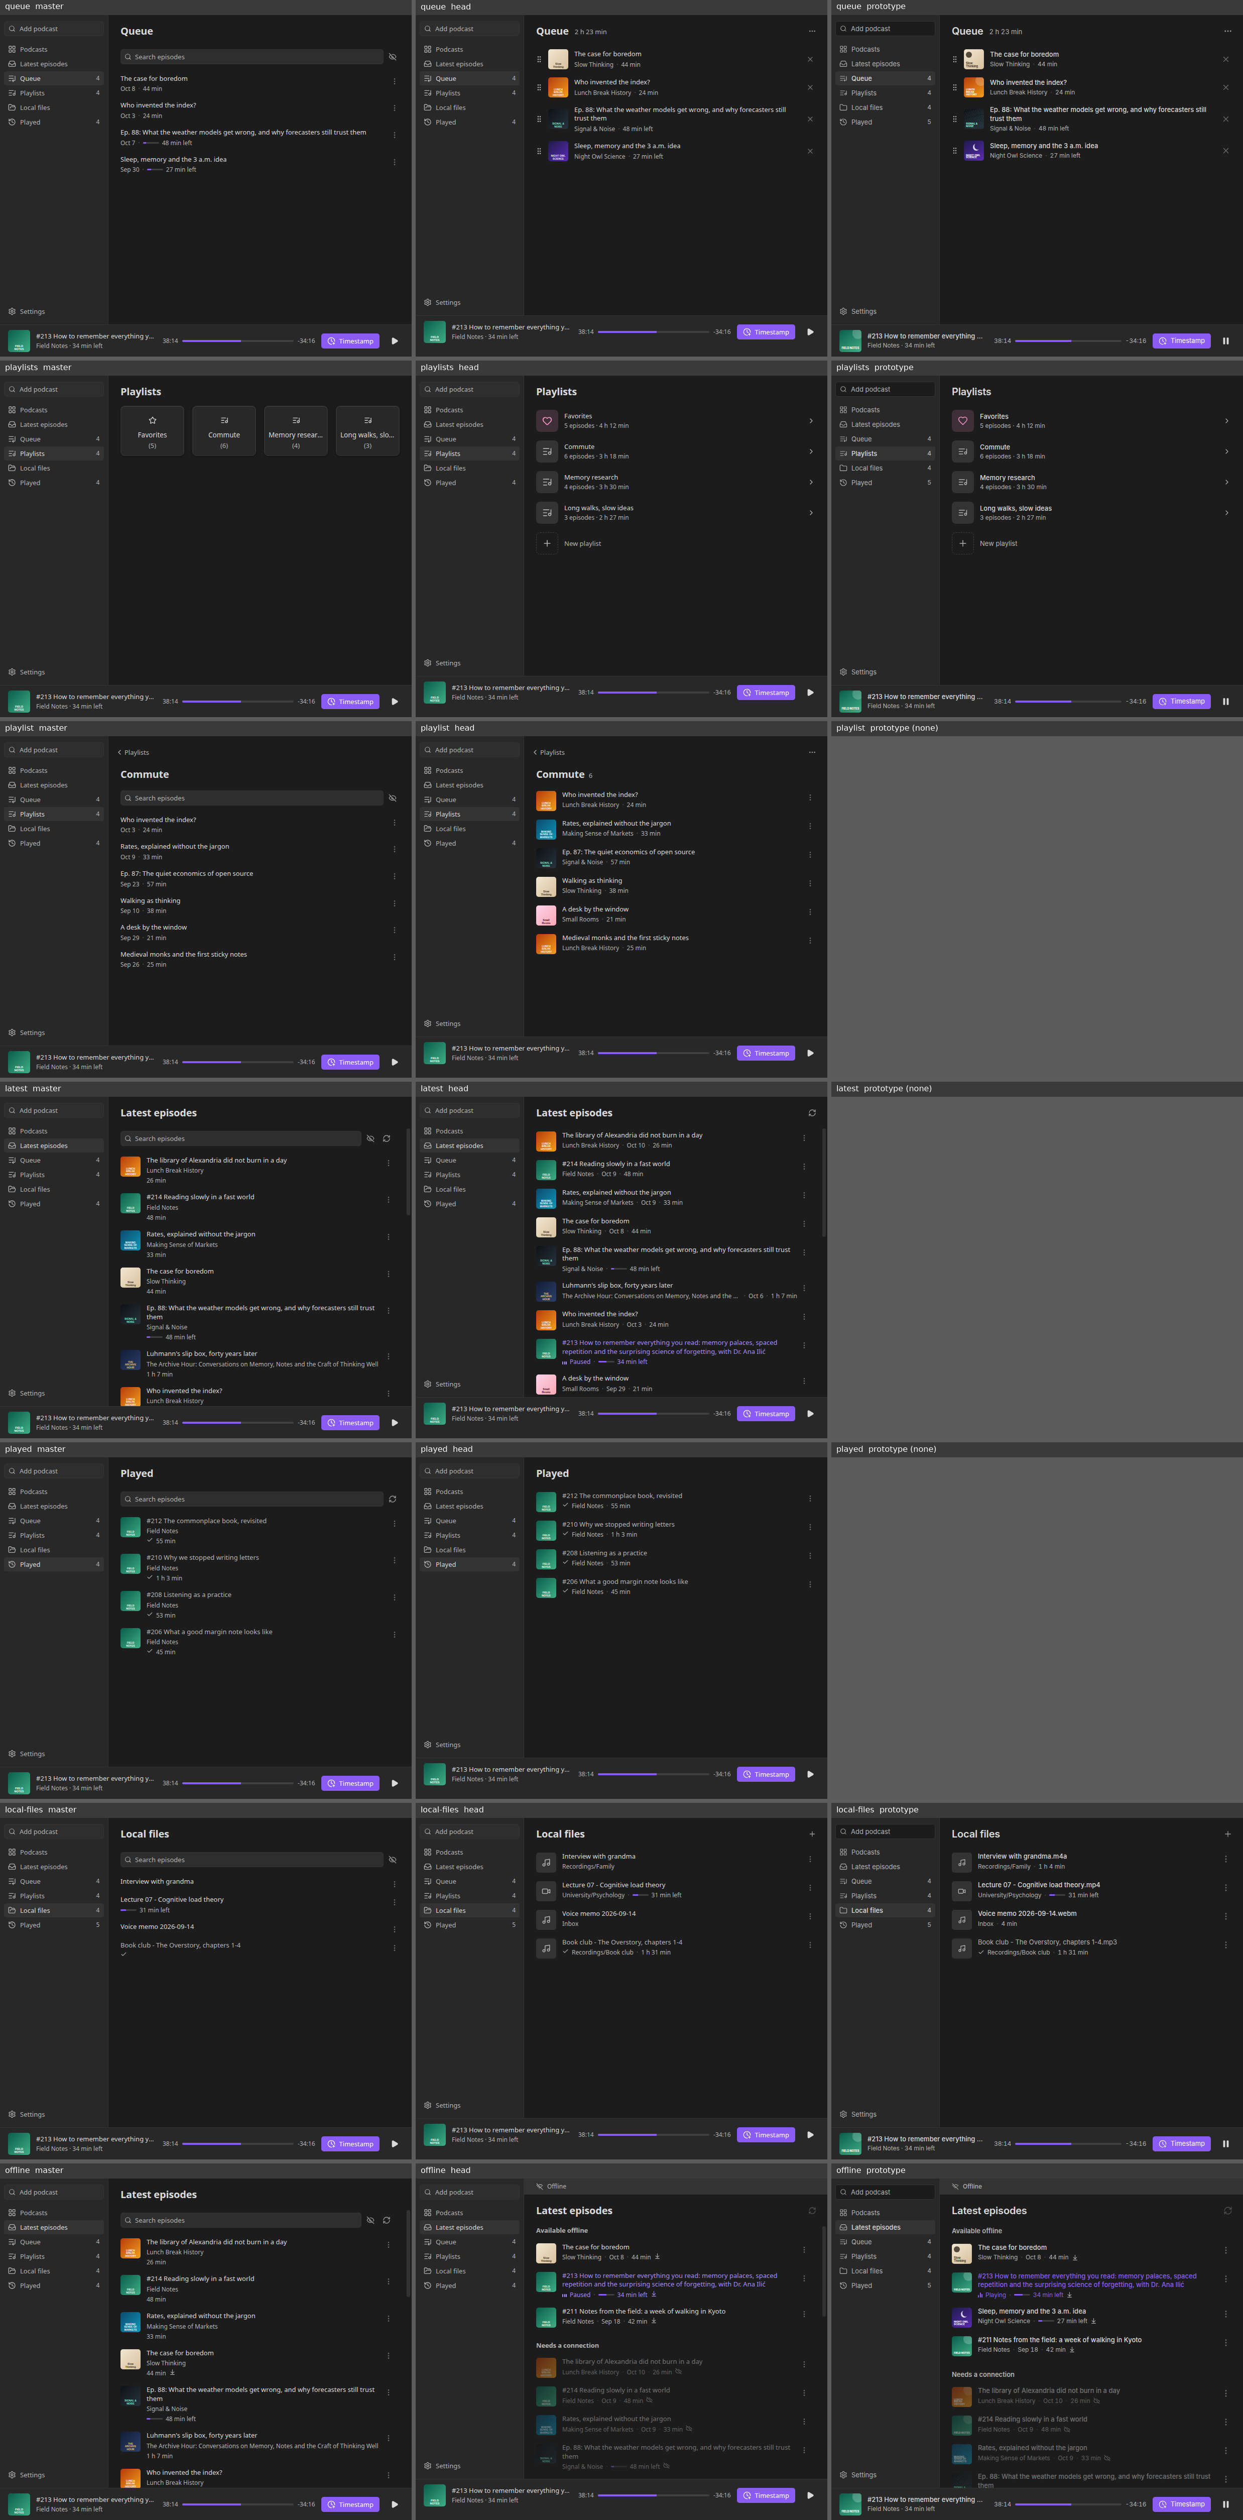The width and height of the screenshot is (1243, 2520).
Task: Click Timestamp button in playlists master player bar
Action: (350, 702)
